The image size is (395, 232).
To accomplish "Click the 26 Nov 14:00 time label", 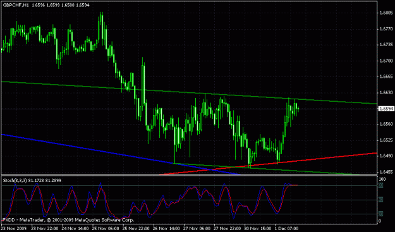I will click(167, 229).
